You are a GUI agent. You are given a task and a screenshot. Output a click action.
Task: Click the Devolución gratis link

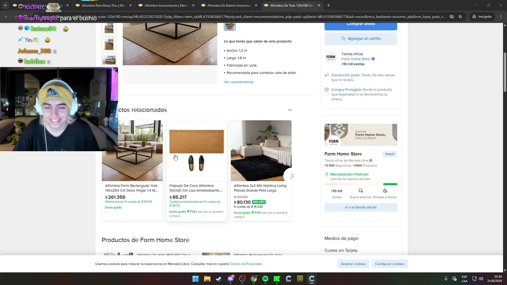[345, 75]
